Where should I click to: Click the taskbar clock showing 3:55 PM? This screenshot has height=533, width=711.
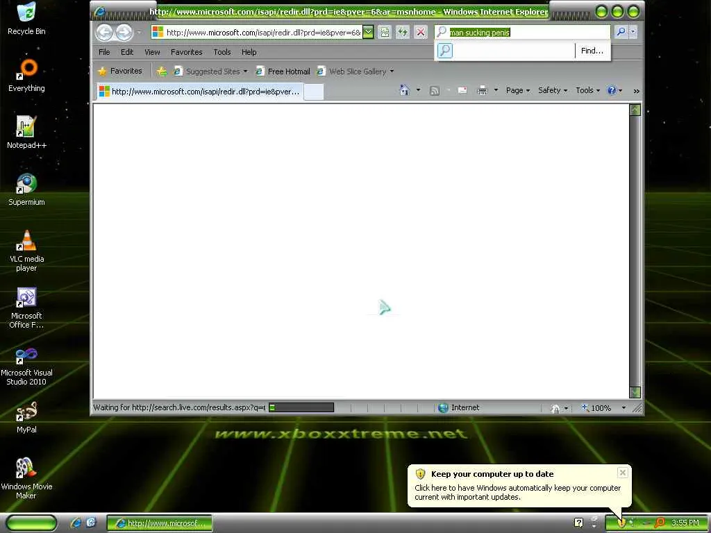[x=685, y=523]
